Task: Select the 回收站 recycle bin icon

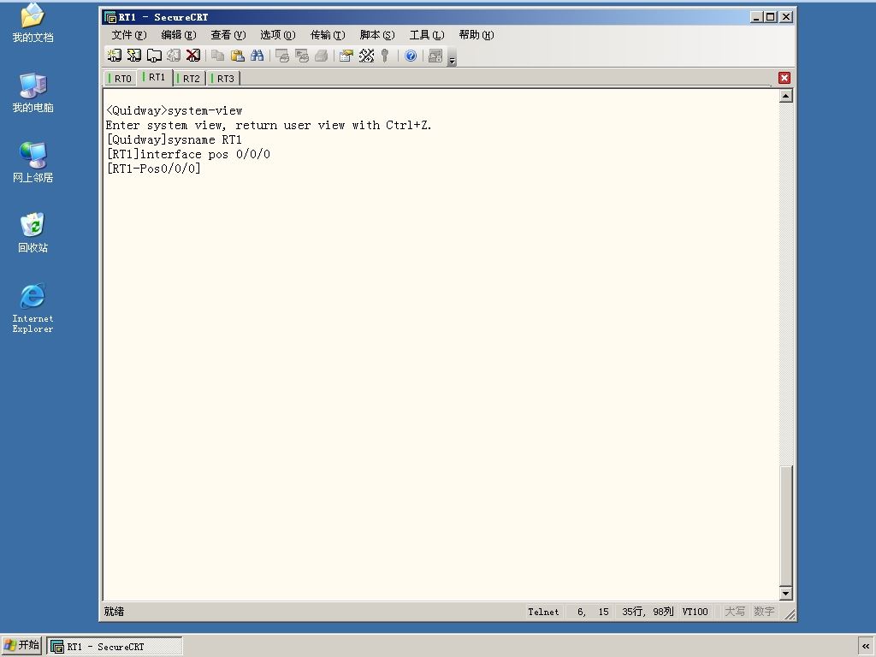Action: coord(33,233)
